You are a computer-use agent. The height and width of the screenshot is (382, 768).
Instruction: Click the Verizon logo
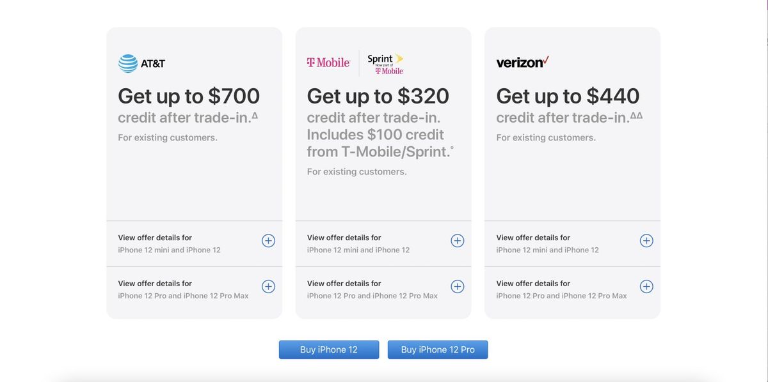click(521, 61)
